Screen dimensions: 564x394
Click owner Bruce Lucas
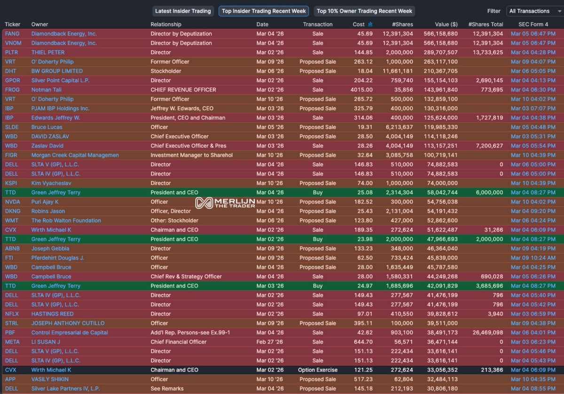point(47,127)
